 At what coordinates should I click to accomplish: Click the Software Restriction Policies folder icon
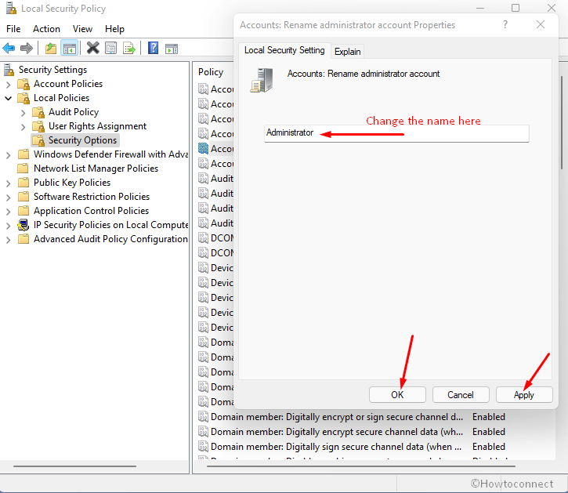coord(24,197)
